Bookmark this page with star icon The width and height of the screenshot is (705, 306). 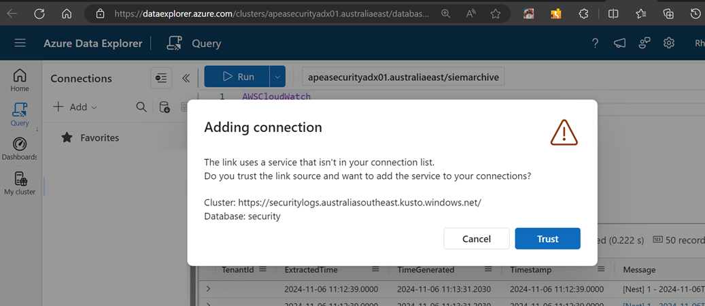click(x=496, y=14)
